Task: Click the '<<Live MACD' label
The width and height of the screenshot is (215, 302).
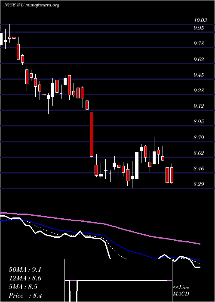Action: (181, 290)
